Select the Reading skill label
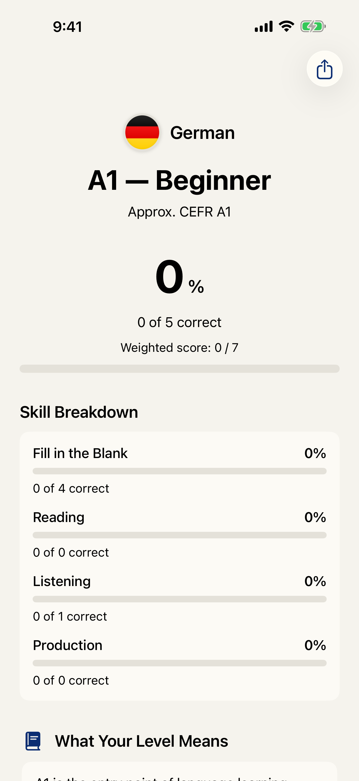Screen dimensions: 359x781 coord(59,517)
